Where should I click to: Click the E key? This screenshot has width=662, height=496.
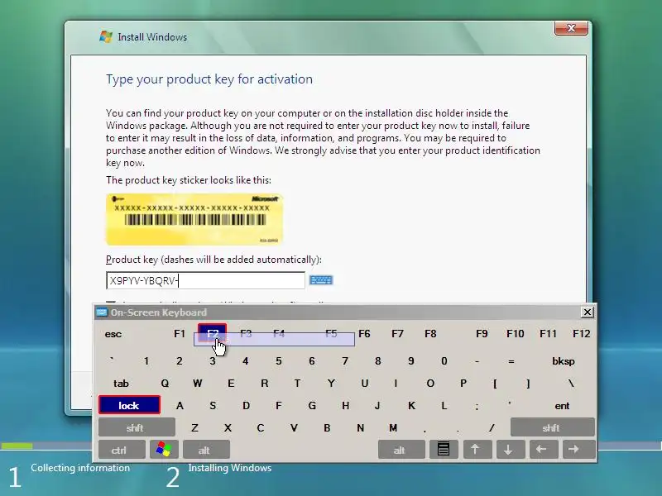click(x=231, y=384)
